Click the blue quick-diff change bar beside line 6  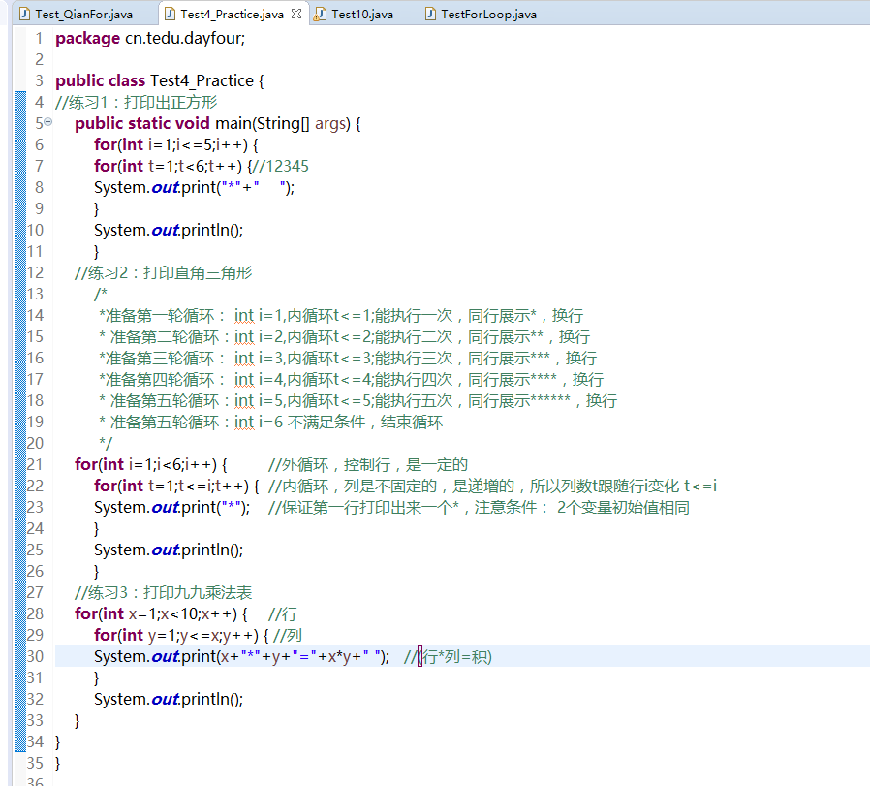[21, 143]
